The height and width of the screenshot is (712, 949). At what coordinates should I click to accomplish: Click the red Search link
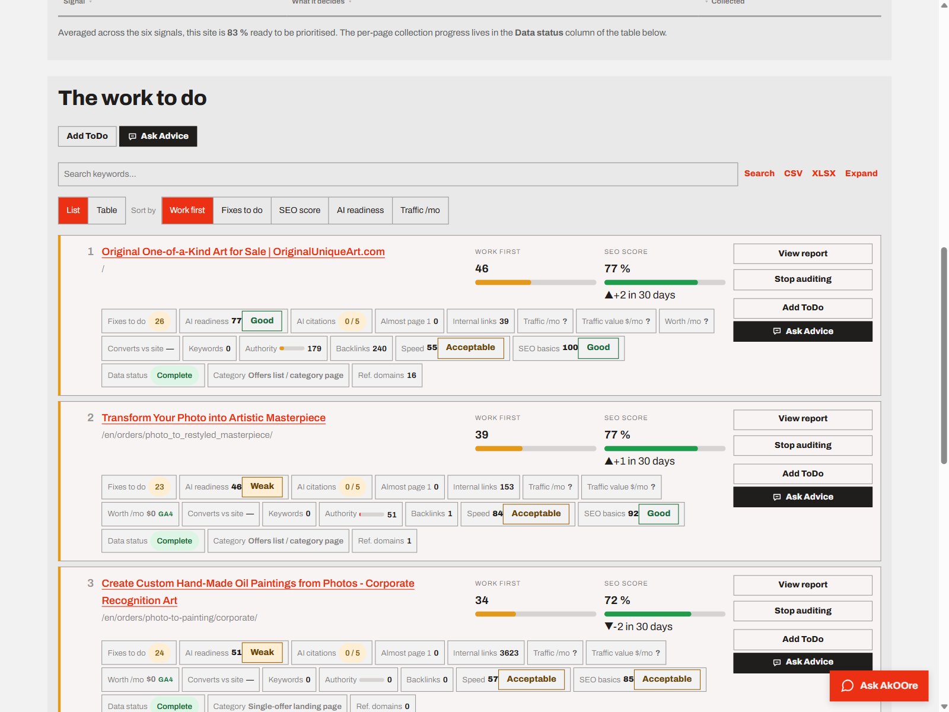coord(759,173)
